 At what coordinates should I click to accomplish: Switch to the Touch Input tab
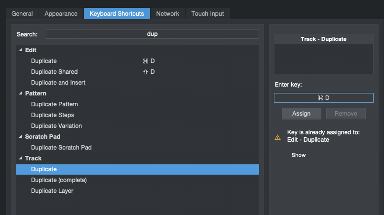tap(208, 14)
